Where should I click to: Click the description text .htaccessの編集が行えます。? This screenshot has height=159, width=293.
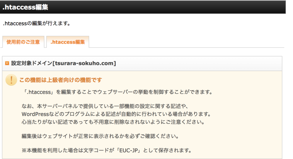coord(37,23)
